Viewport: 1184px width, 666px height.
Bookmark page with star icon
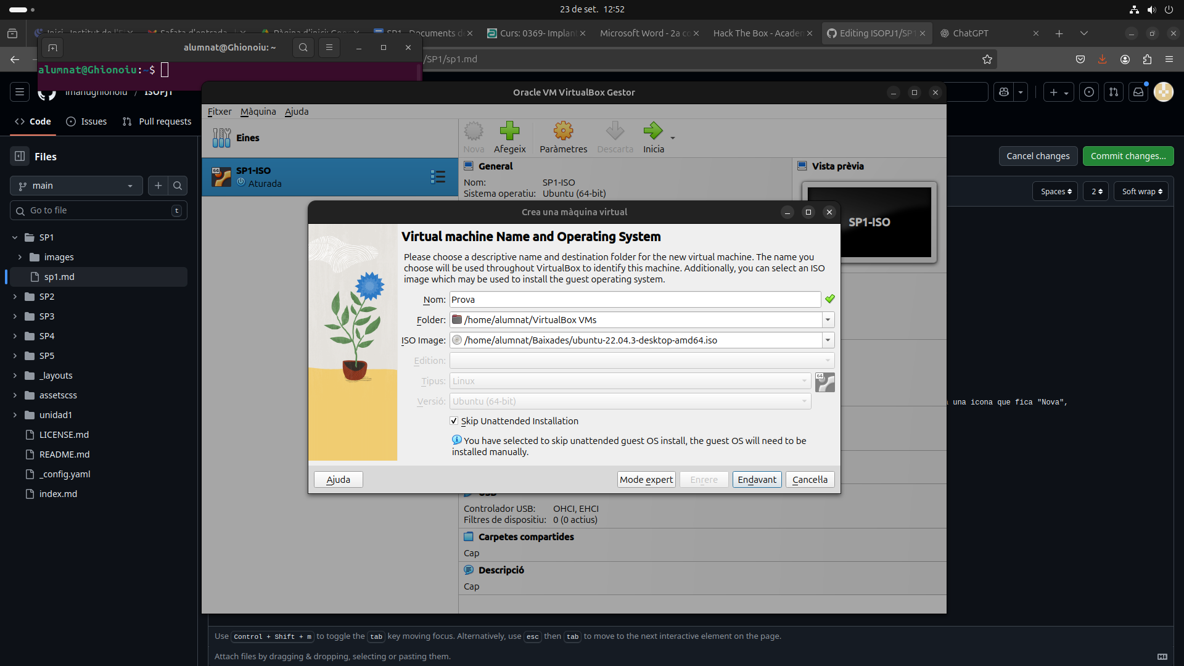click(987, 59)
